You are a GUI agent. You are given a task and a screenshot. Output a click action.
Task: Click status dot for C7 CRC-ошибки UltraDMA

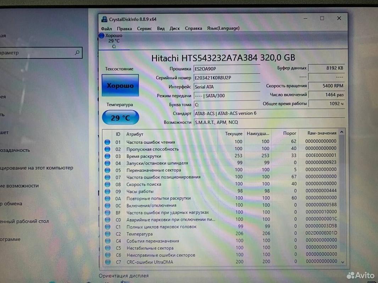pyautogui.click(x=108, y=262)
